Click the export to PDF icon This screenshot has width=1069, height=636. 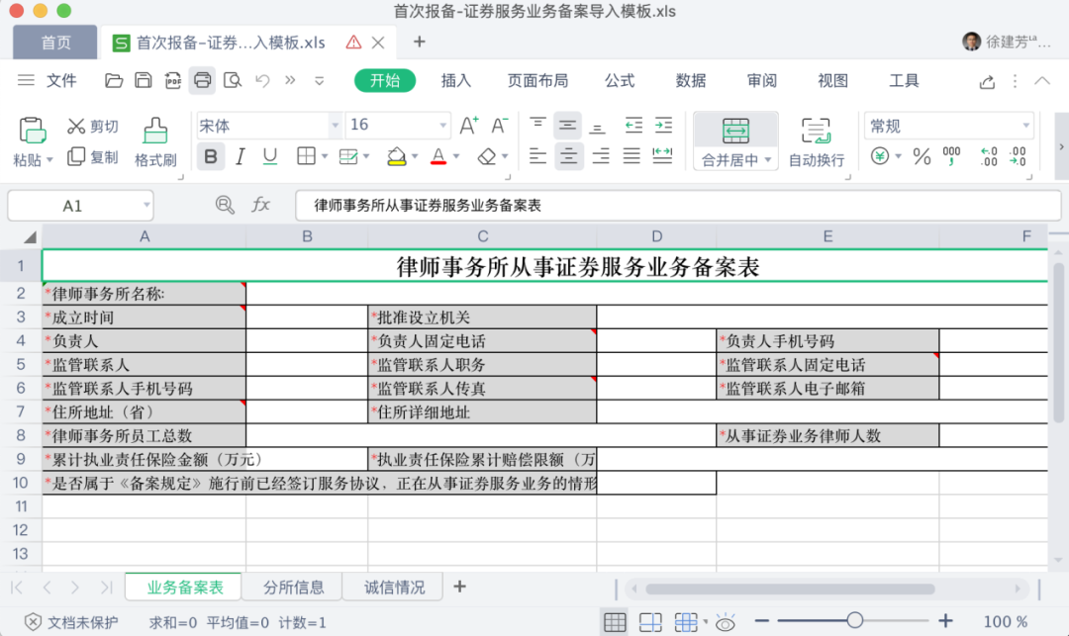172,80
